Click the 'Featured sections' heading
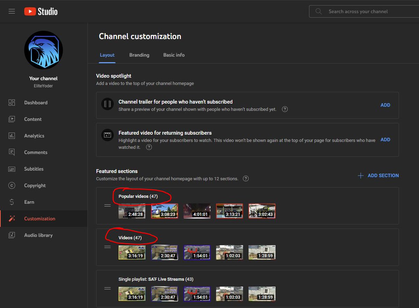Viewport: 419px width, 308px height. point(117,171)
